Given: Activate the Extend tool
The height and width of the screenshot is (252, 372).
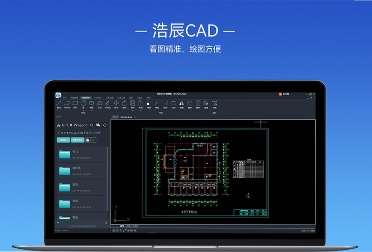Looking at the screenshot, I should (x=166, y=104).
